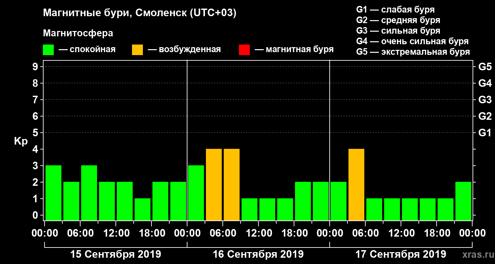Click the '15 Сентября 2019' date label

[115, 254]
